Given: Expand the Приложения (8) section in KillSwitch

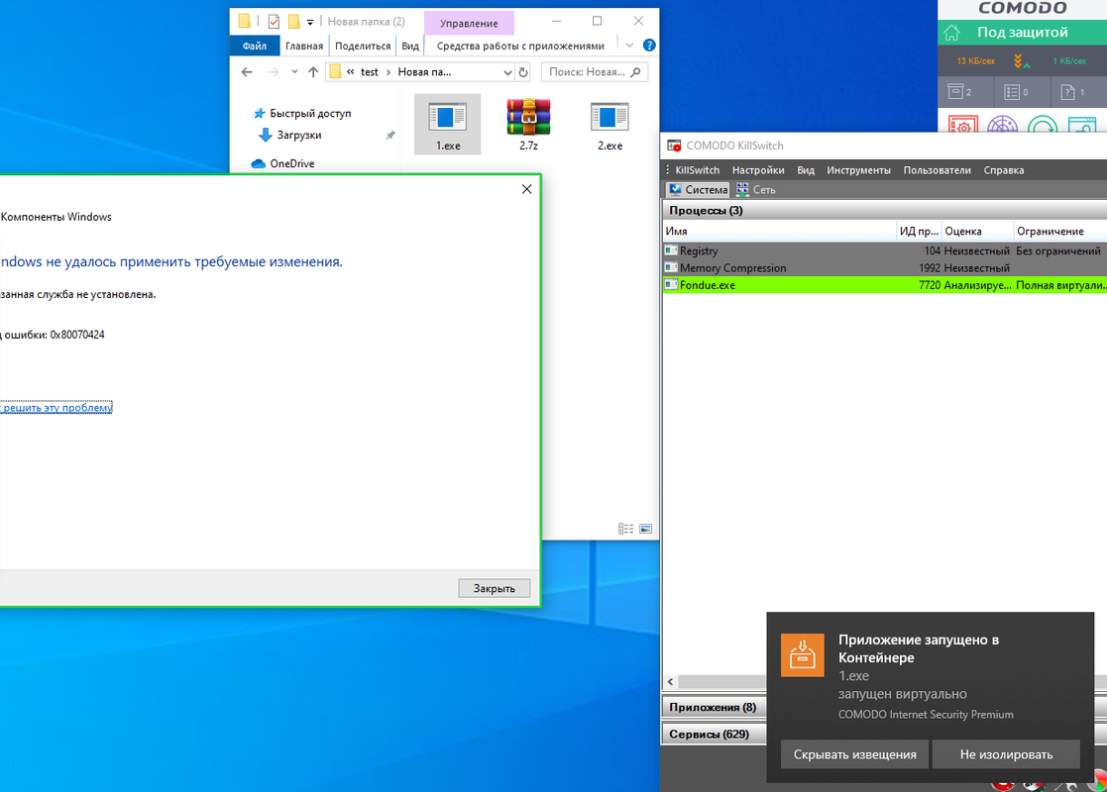Looking at the screenshot, I should [x=713, y=707].
